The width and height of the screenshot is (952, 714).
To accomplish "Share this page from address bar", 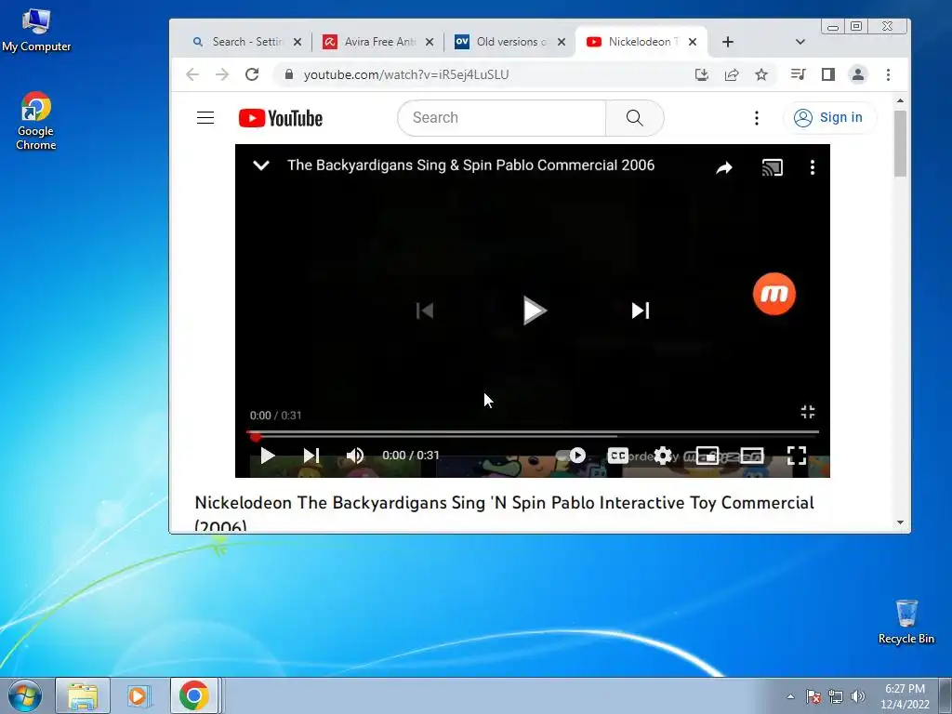I will 732,74.
